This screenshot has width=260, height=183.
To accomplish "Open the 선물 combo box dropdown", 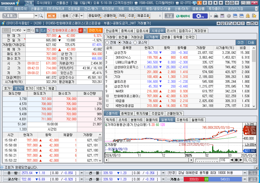I will pos(82,16).
